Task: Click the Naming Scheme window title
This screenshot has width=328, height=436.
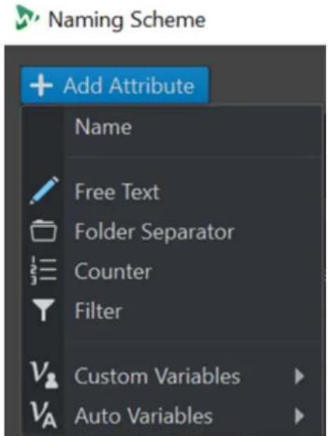Action: [127, 20]
